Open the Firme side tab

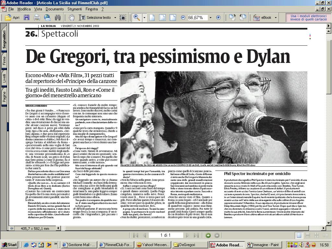point(4,61)
